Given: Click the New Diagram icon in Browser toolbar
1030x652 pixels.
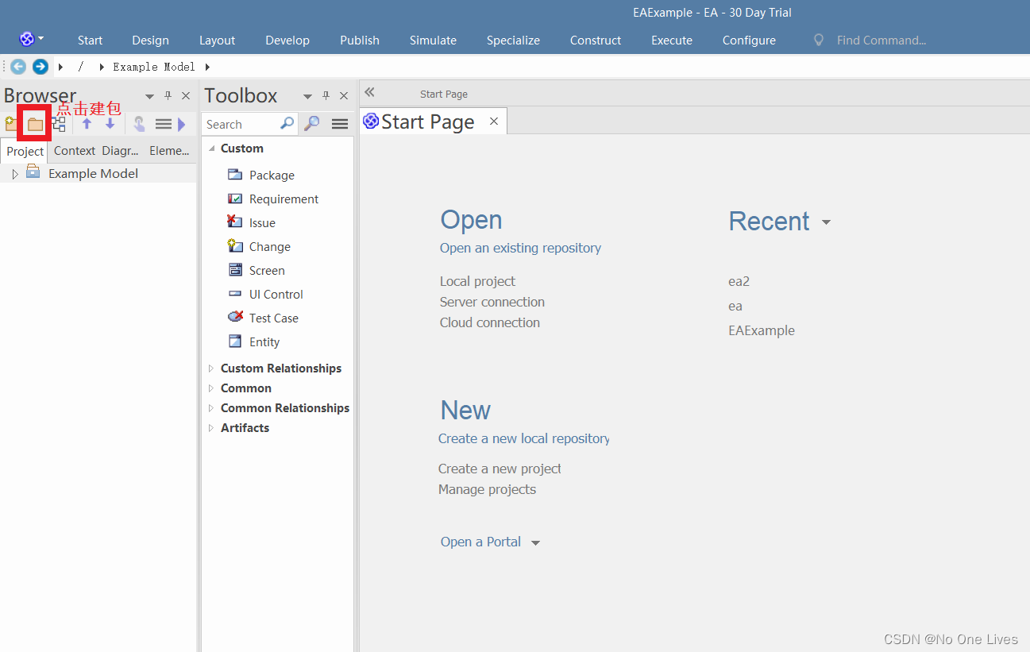Looking at the screenshot, I should 59,124.
